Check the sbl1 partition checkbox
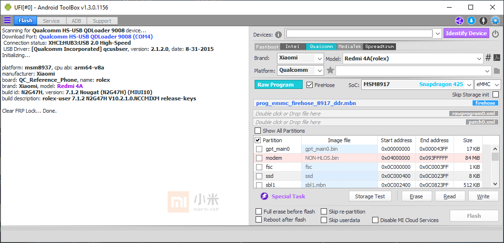This screenshot has height=243, width=504. click(x=259, y=185)
